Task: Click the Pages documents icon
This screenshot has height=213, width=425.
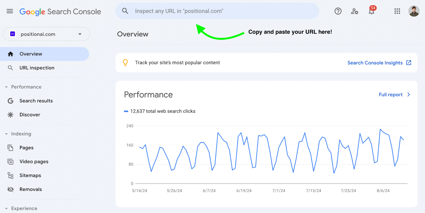Action: (10, 148)
